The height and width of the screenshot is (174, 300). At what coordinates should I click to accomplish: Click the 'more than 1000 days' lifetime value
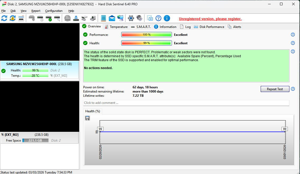coord(148,91)
